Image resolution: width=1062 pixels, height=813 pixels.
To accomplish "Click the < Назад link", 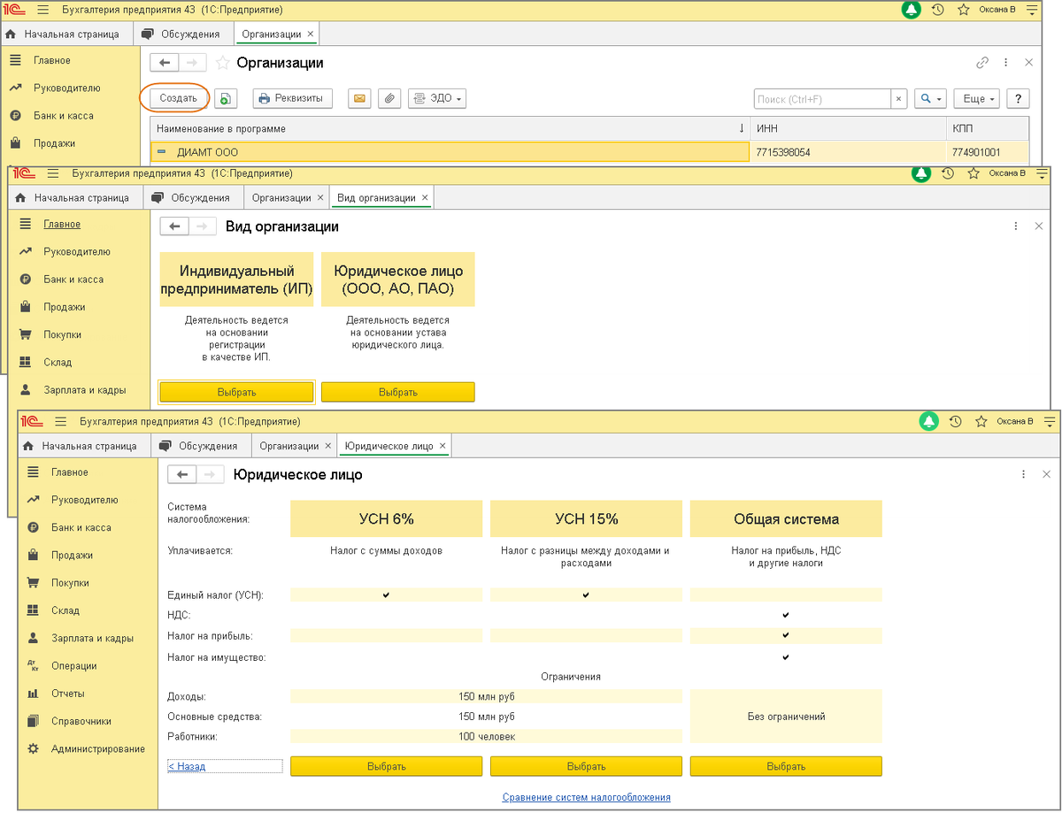I will point(187,766).
